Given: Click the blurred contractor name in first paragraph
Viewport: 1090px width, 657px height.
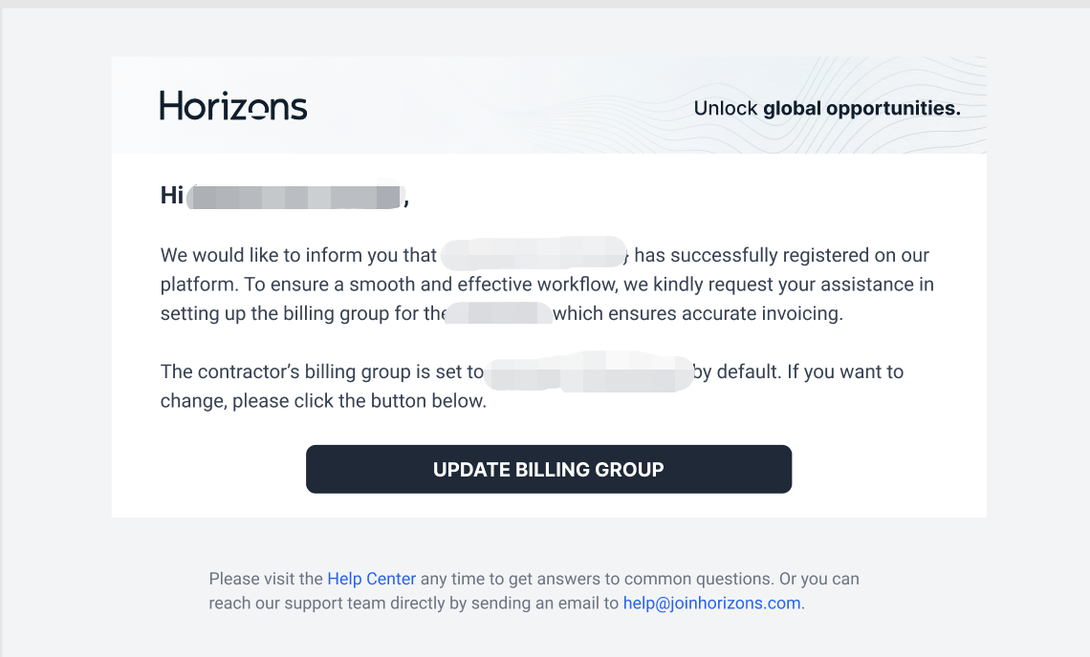Looking at the screenshot, I should [x=534, y=255].
